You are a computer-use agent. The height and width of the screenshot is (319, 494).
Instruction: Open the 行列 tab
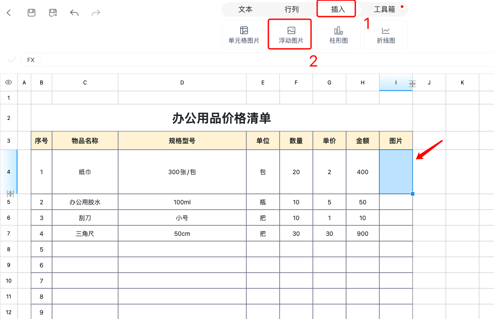[291, 10]
